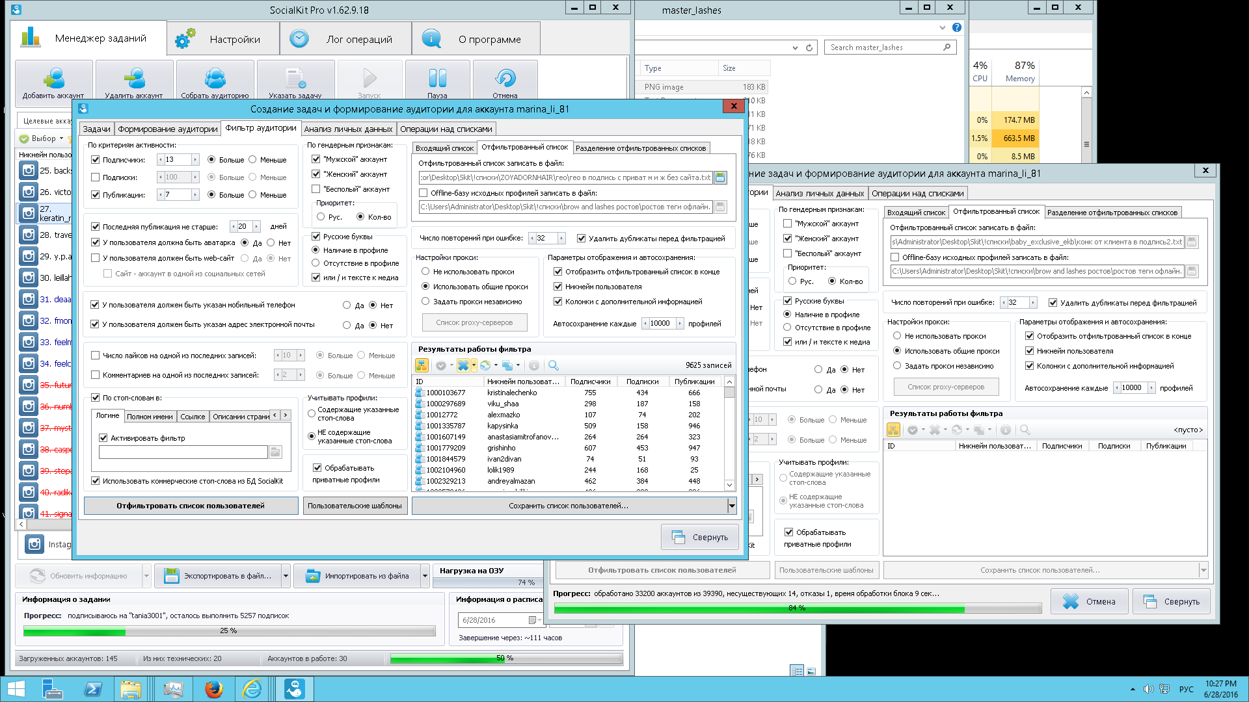
Task: Click the Instagram icon for account 27 keratin
Action: coord(28,213)
